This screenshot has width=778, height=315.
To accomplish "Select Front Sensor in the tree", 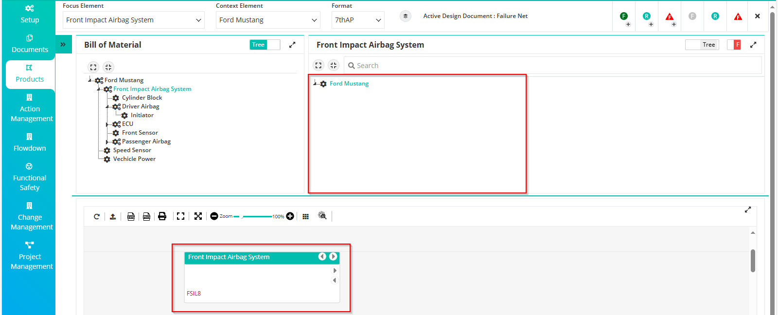I will click(140, 133).
